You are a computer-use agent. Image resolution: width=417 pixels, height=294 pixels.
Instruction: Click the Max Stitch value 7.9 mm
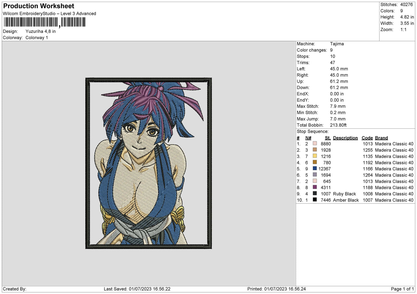(x=338, y=106)
